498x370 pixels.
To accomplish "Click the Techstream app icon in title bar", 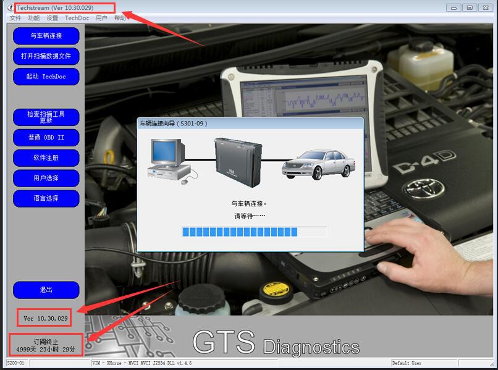I will pyautogui.click(x=11, y=7).
